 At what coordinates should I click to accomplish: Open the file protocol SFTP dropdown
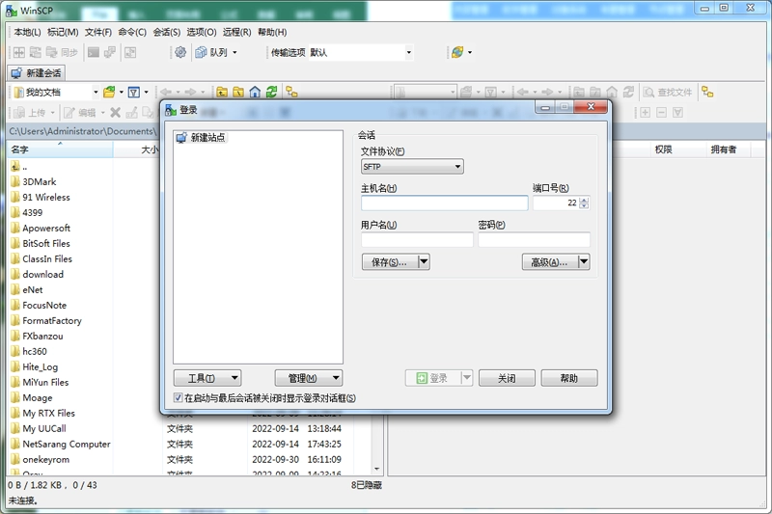(x=412, y=167)
